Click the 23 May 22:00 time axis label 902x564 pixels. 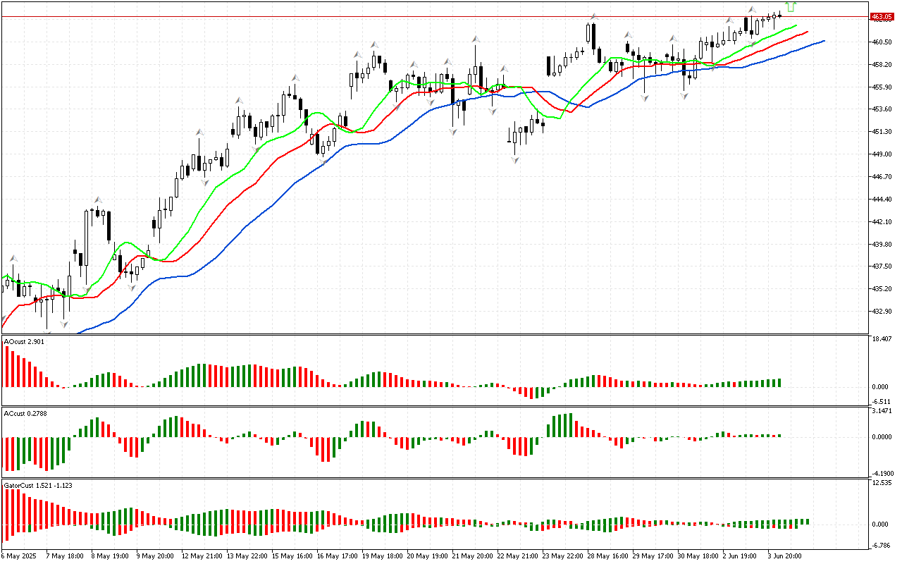coord(564,556)
